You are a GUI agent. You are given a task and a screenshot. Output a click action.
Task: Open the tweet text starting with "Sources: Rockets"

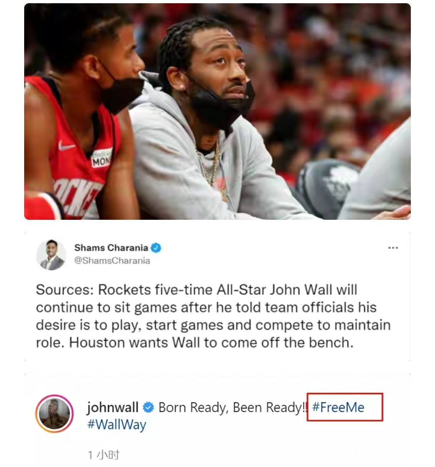pyautogui.click(x=213, y=316)
